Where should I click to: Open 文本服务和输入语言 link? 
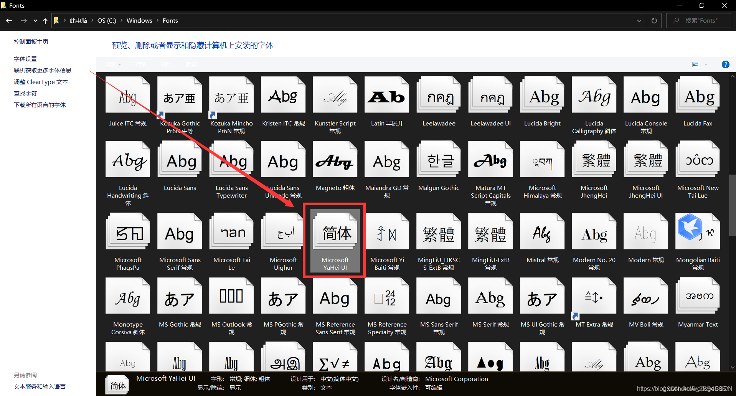[40, 386]
